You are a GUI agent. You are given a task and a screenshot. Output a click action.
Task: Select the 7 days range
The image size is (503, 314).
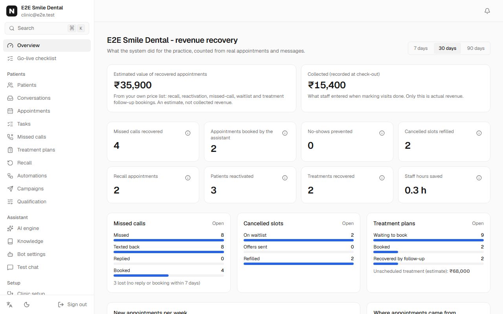pos(420,48)
